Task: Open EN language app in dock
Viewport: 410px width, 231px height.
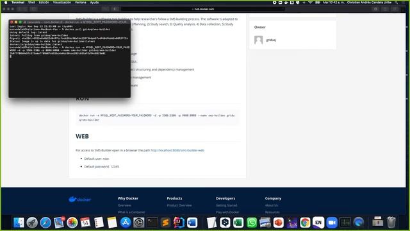Action: [x=318, y=223]
